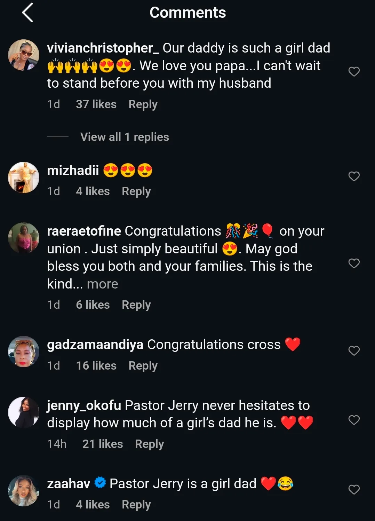Like jenny_okofu's comment via heart icon

pos(354,420)
